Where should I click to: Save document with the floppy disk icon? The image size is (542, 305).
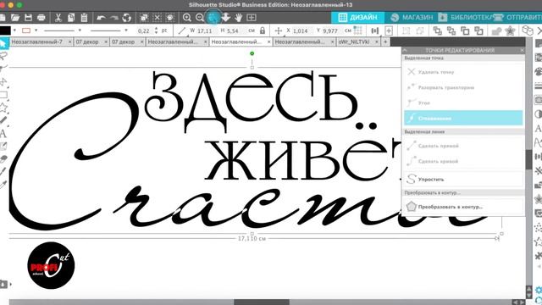click(28, 18)
